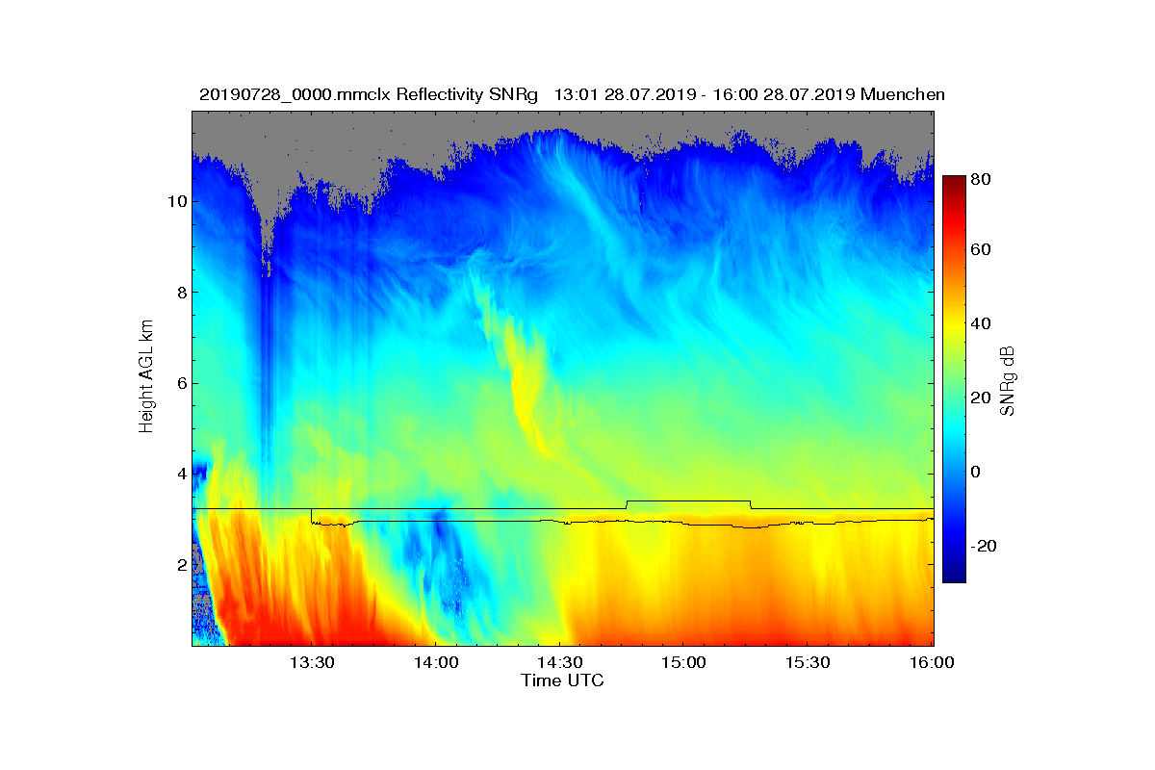Click the 16:00 time tick label

click(x=932, y=662)
